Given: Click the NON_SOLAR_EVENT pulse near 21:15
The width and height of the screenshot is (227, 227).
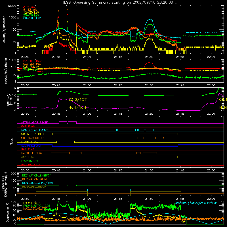Looking at the screenshot, I should (117, 130).
